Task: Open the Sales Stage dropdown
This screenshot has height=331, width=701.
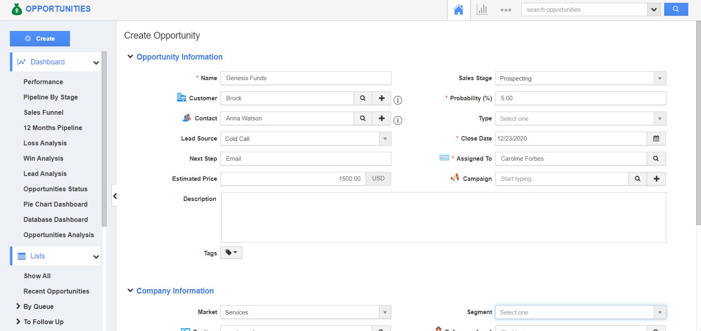Action: pos(580,78)
